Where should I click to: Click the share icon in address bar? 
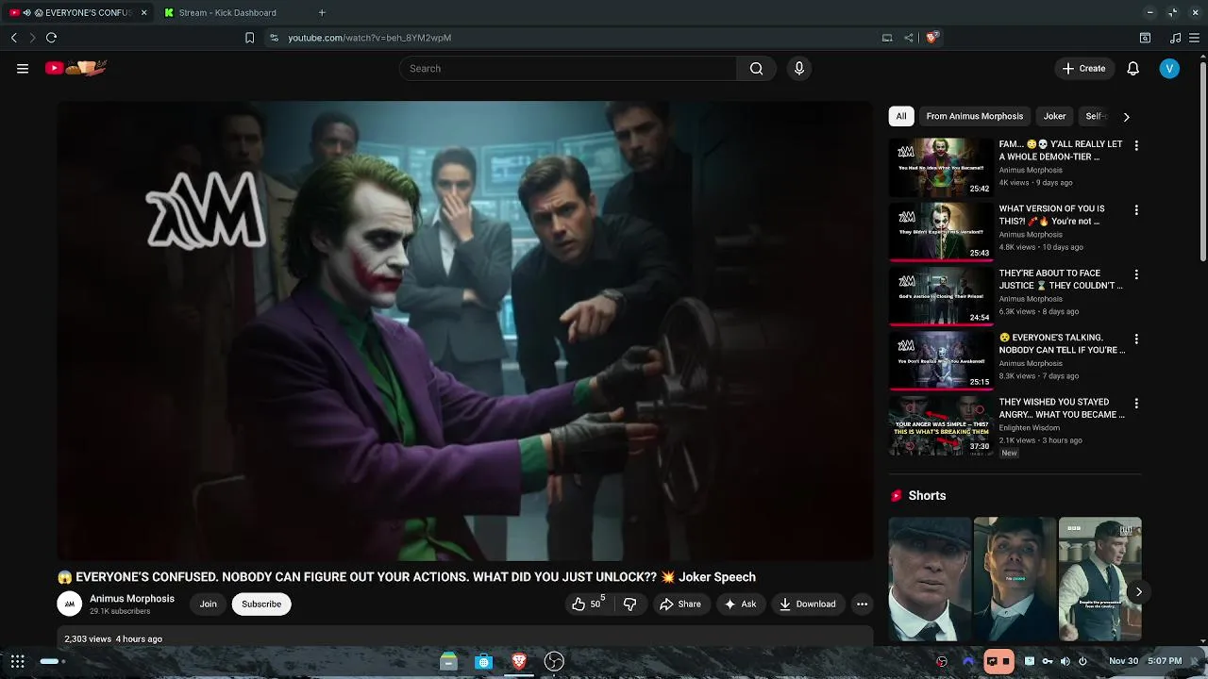pos(908,38)
